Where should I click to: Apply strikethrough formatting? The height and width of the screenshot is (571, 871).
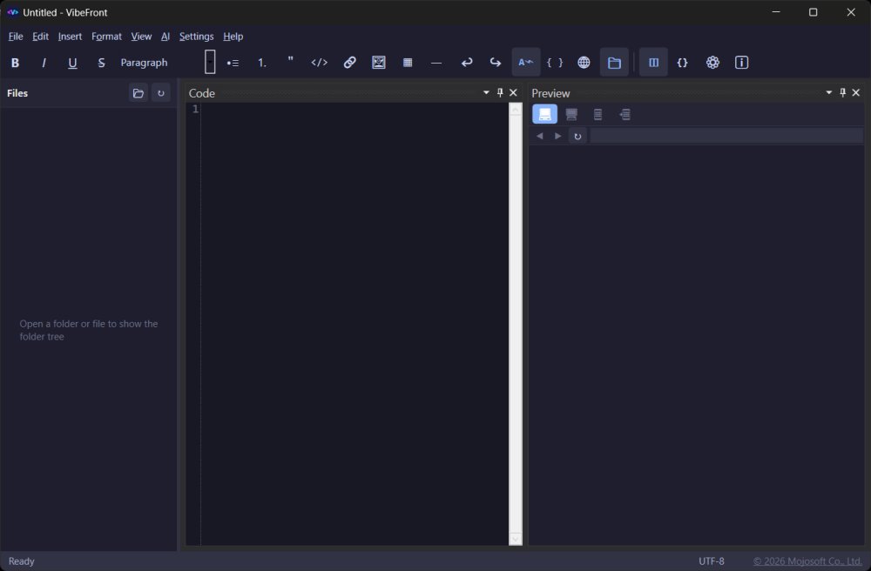point(101,63)
